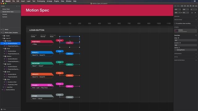198x111 pixels.
Task: Open the Arrange menu
Action: pyautogui.click(x=49, y=1)
